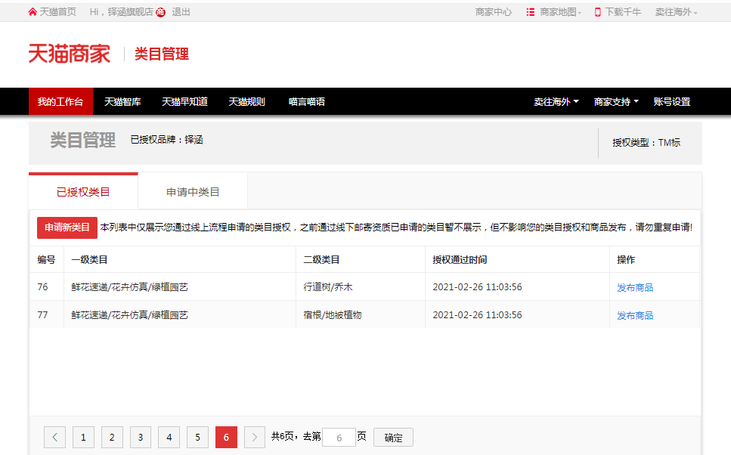The height and width of the screenshot is (455, 731).
Task: Go to page 1
Action: [x=83, y=438]
